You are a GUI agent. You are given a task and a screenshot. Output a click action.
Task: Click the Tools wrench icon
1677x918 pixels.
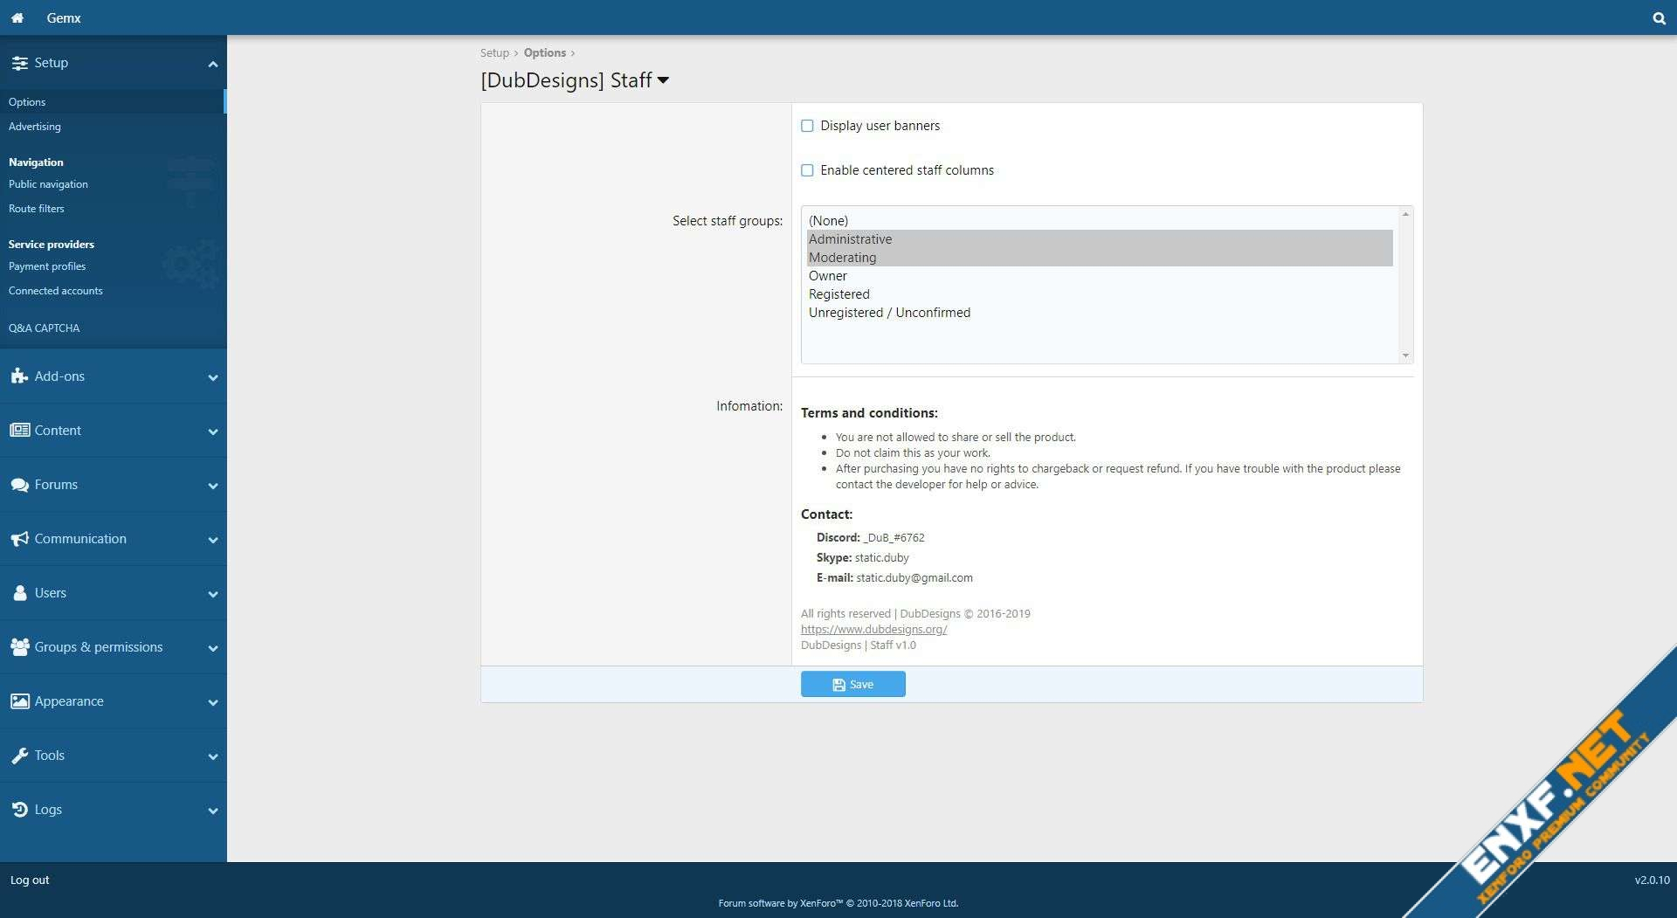point(19,756)
